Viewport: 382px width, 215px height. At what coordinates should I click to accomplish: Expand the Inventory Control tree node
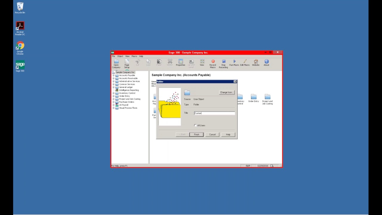(114, 93)
